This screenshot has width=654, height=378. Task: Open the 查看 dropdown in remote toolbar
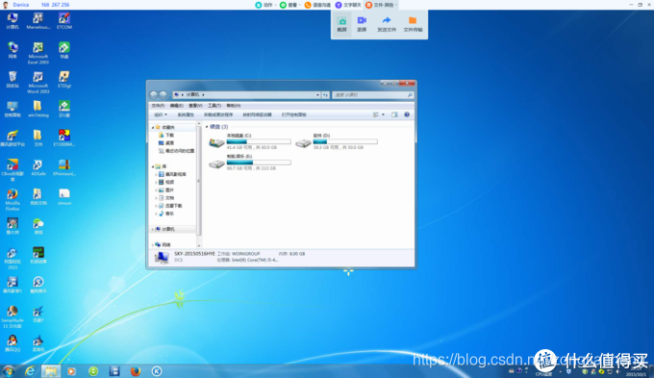click(x=289, y=5)
